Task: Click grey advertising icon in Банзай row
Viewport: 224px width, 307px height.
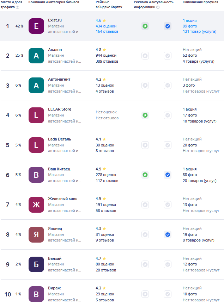Action: [145, 264]
